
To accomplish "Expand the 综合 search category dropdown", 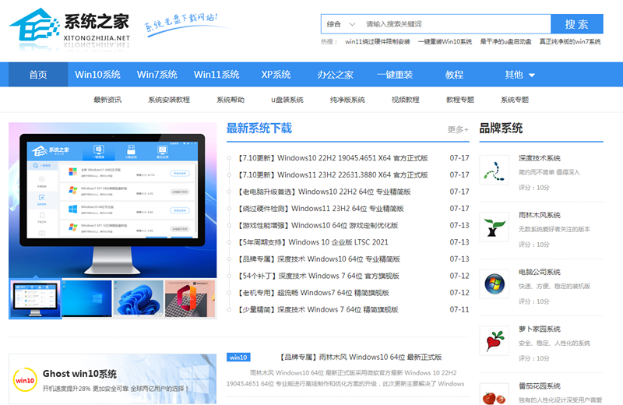I will tap(340, 24).
